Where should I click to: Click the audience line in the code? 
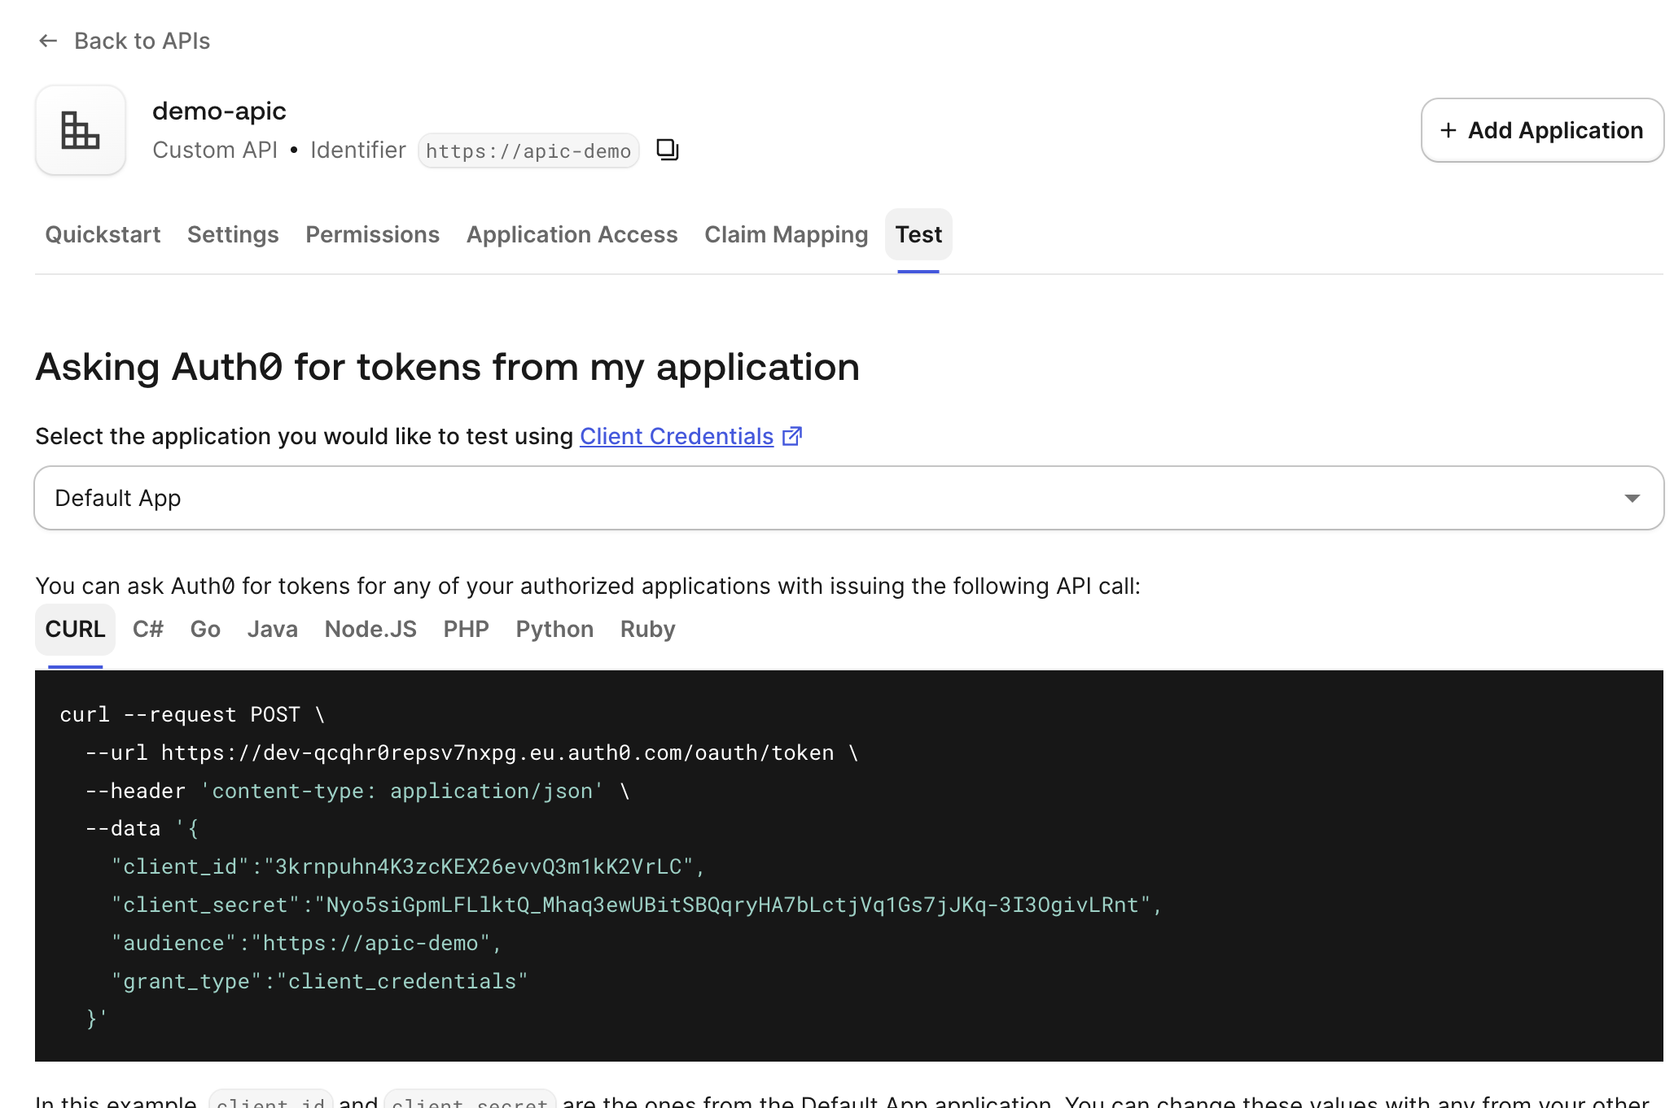coord(306,944)
